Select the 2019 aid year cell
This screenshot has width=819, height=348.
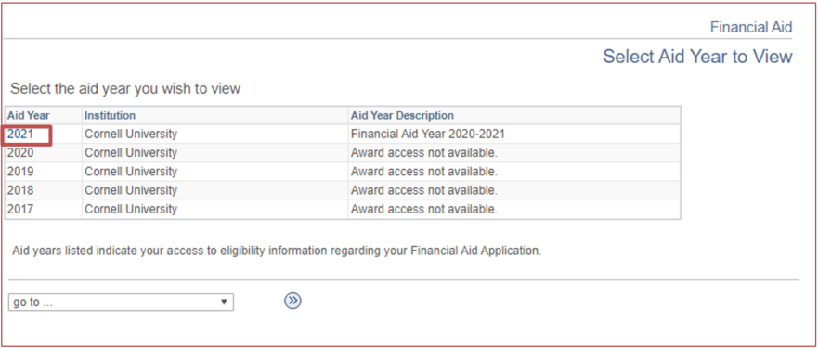[20, 172]
